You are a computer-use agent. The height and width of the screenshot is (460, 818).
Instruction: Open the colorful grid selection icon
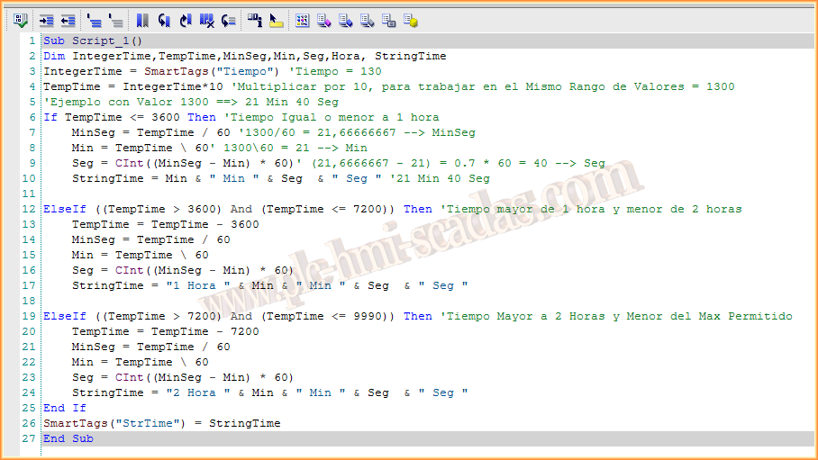pos(303,19)
